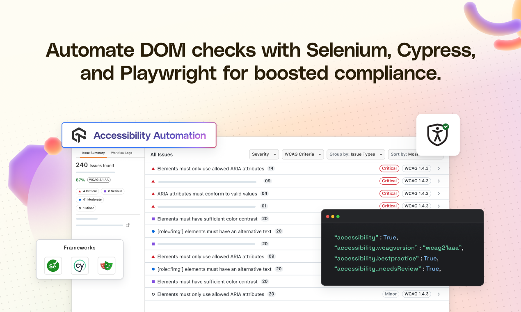
Task: Click the Cypress framework icon
Action: (80, 266)
